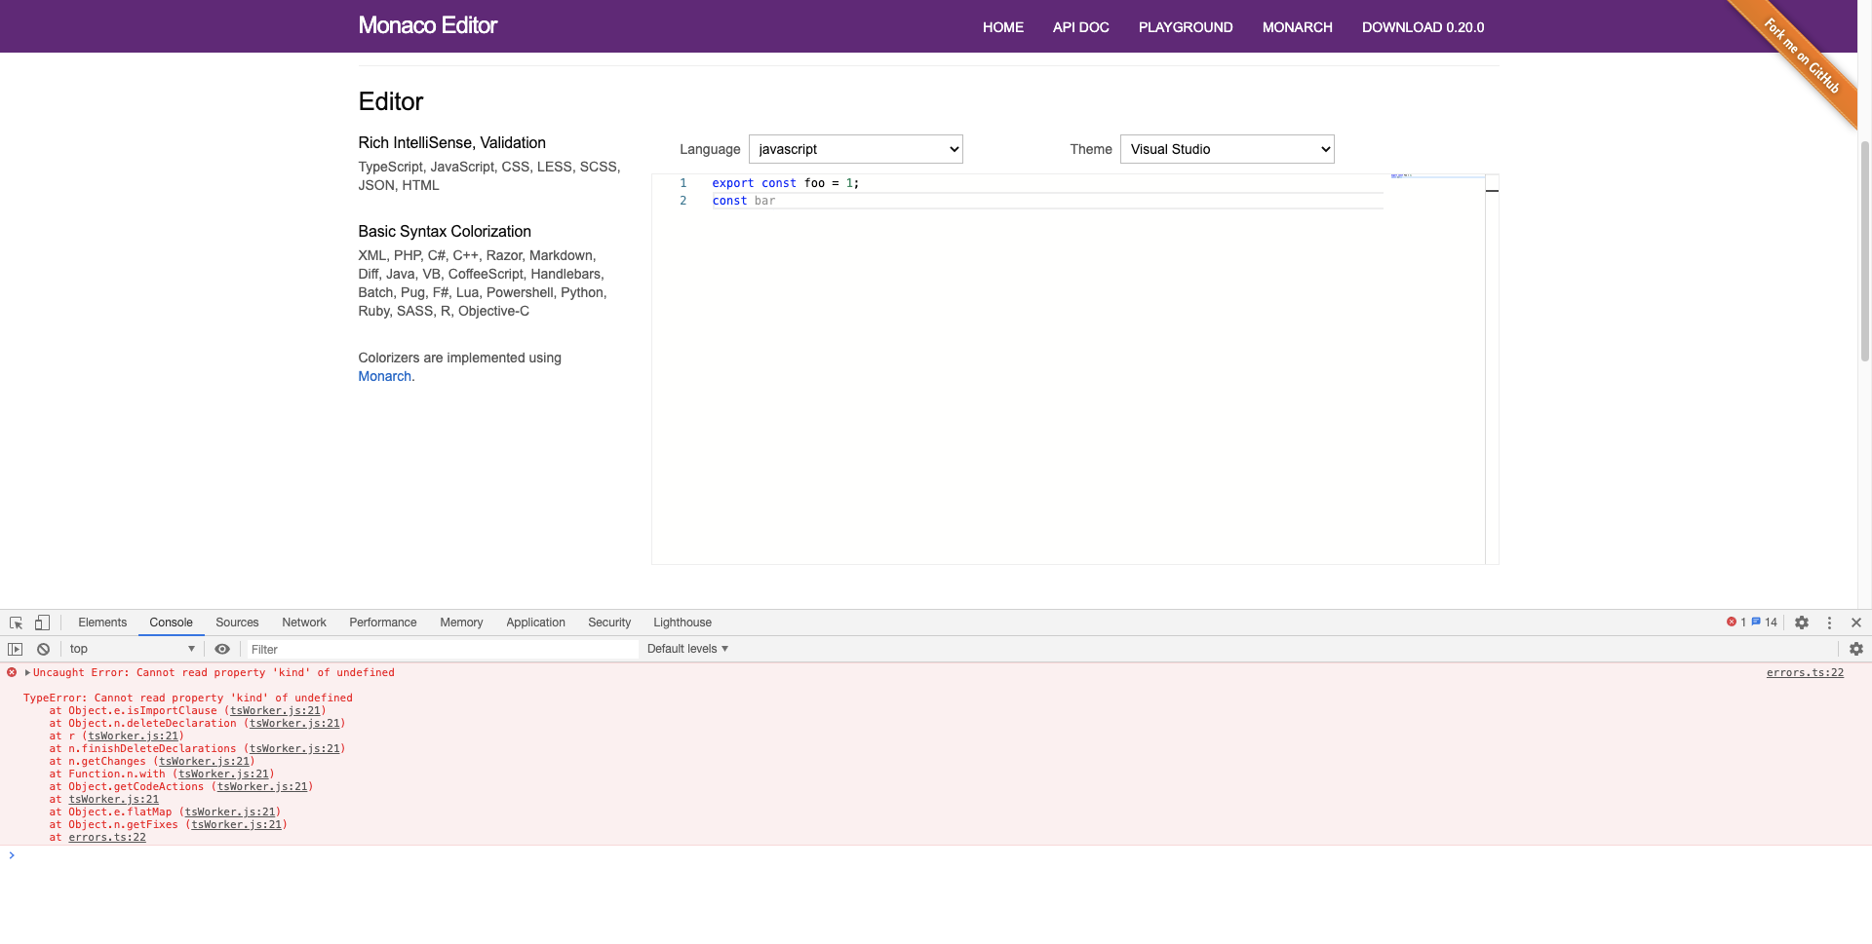
Task: Switch to the Memory tab
Action: pyautogui.click(x=461, y=623)
